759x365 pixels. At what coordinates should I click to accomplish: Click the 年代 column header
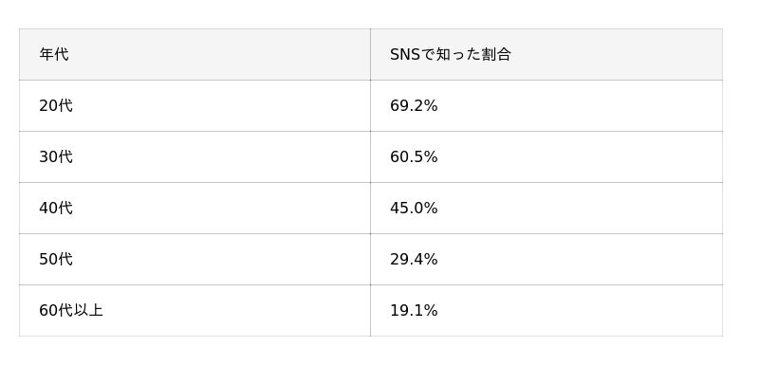click(x=194, y=54)
